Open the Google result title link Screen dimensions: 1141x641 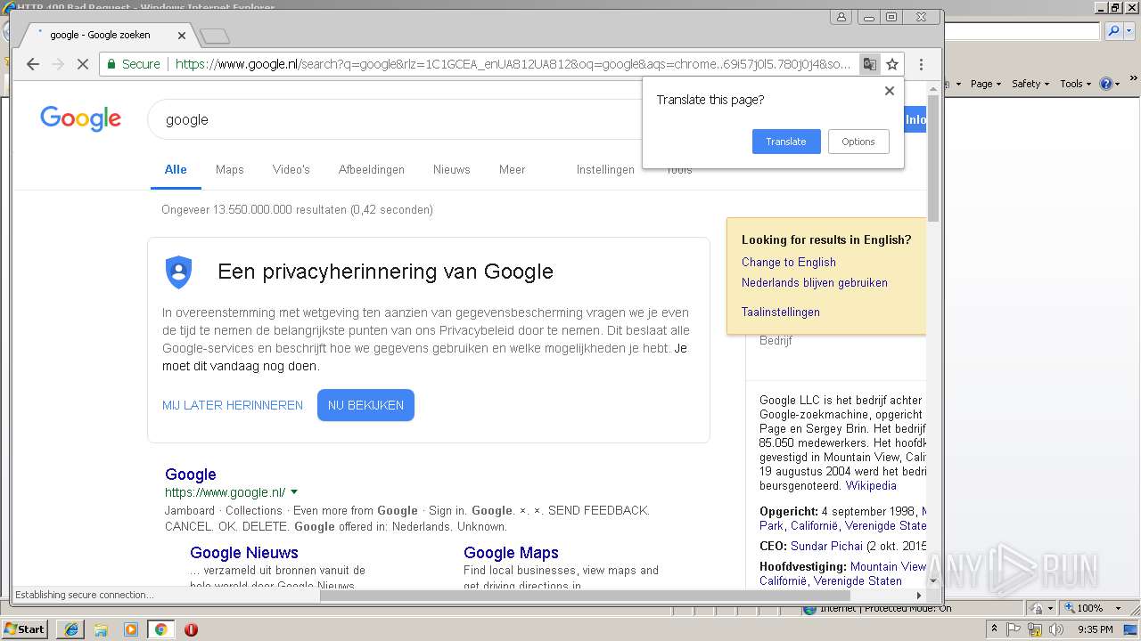191,475
